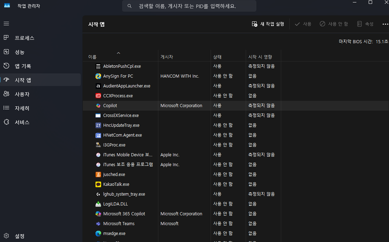
Task: Open the 더 보기 (...) overflow menu
Action: point(385,24)
